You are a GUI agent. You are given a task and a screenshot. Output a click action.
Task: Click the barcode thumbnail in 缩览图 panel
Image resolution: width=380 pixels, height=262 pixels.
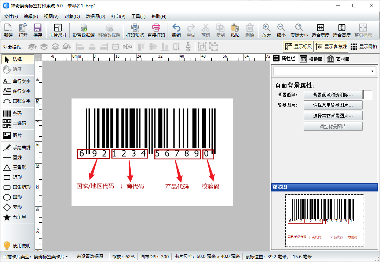click(x=325, y=220)
